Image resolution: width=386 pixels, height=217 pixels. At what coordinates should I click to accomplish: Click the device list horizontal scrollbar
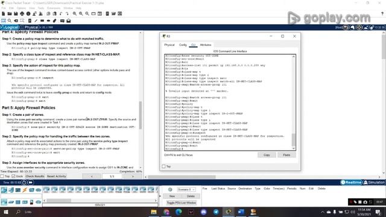tap(59, 201)
